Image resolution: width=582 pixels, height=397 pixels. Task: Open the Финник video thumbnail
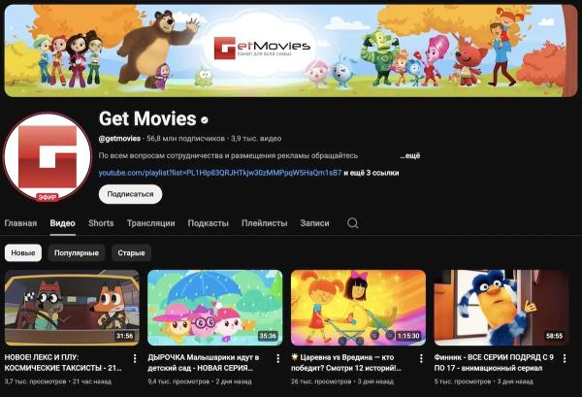pos(501,308)
